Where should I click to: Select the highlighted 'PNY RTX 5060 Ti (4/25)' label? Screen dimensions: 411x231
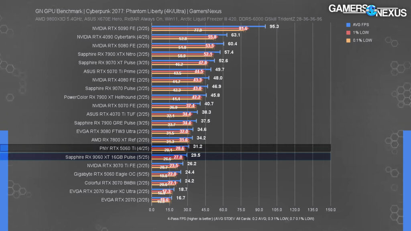pyautogui.click(x=124, y=148)
